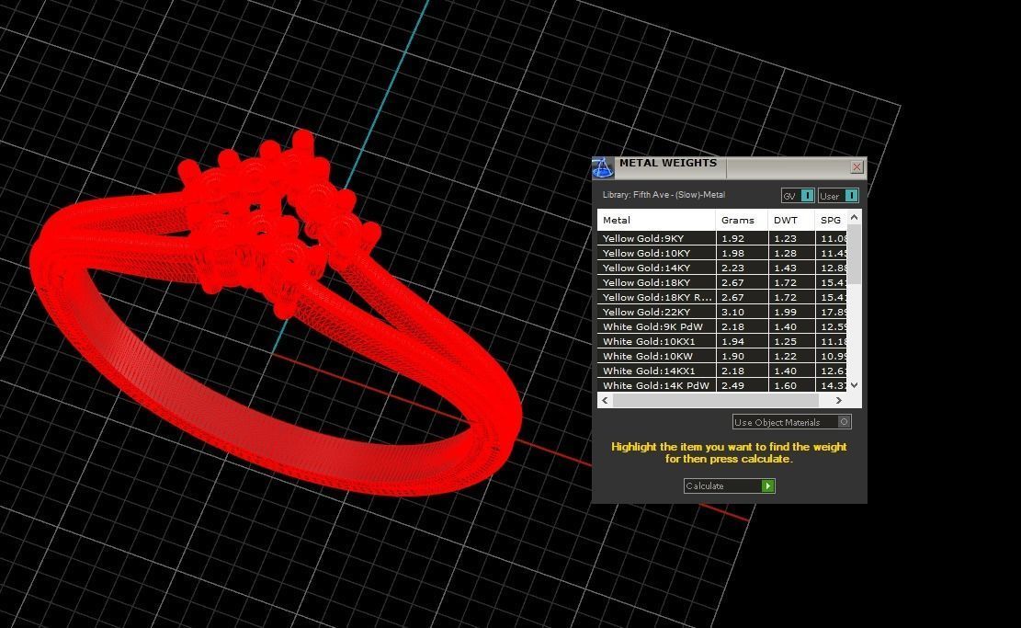This screenshot has width=1021, height=628.
Task: Sort by the Metal column header
Action: pyautogui.click(x=656, y=220)
